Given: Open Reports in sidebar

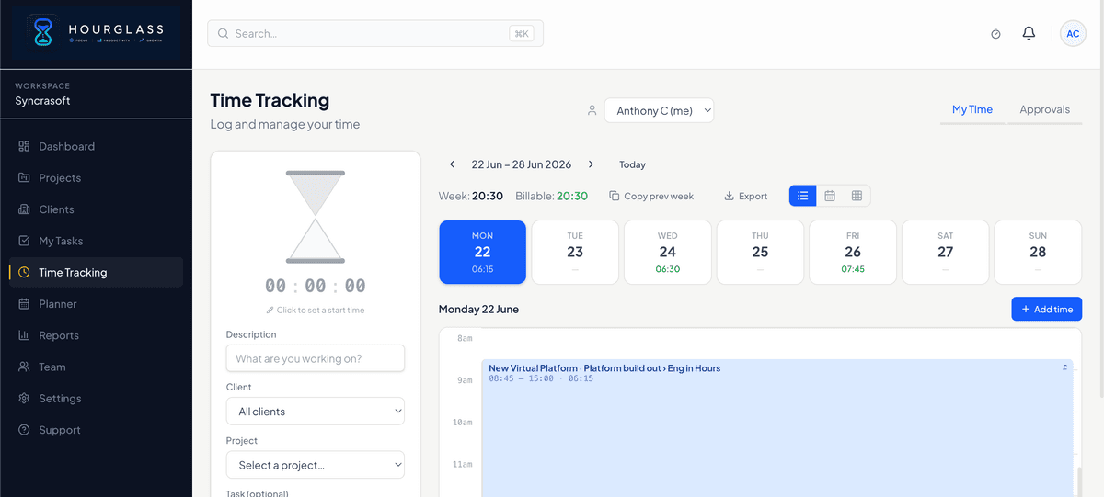Looking at the screenshot, I should [x=96, y=335].
